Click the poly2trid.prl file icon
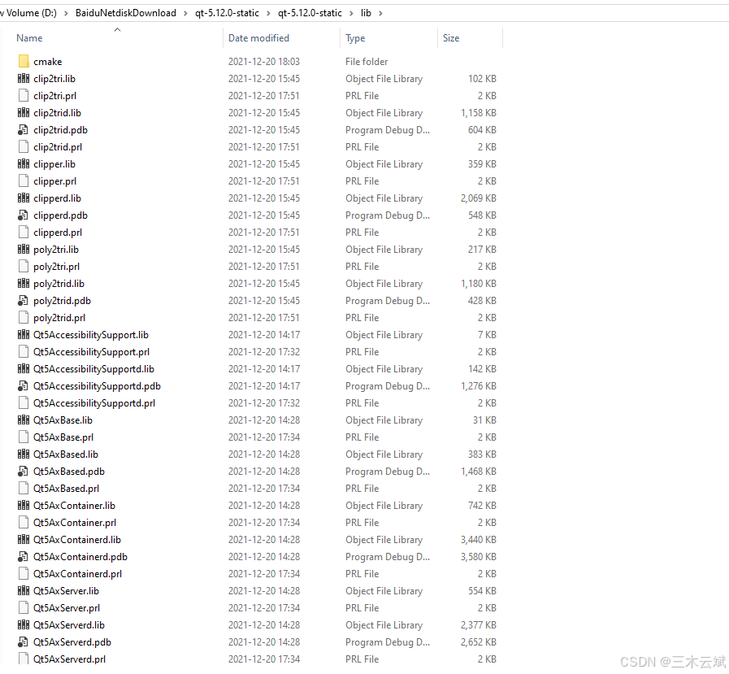This screenshot has height=674, width=729. click(x=24, y=318)
